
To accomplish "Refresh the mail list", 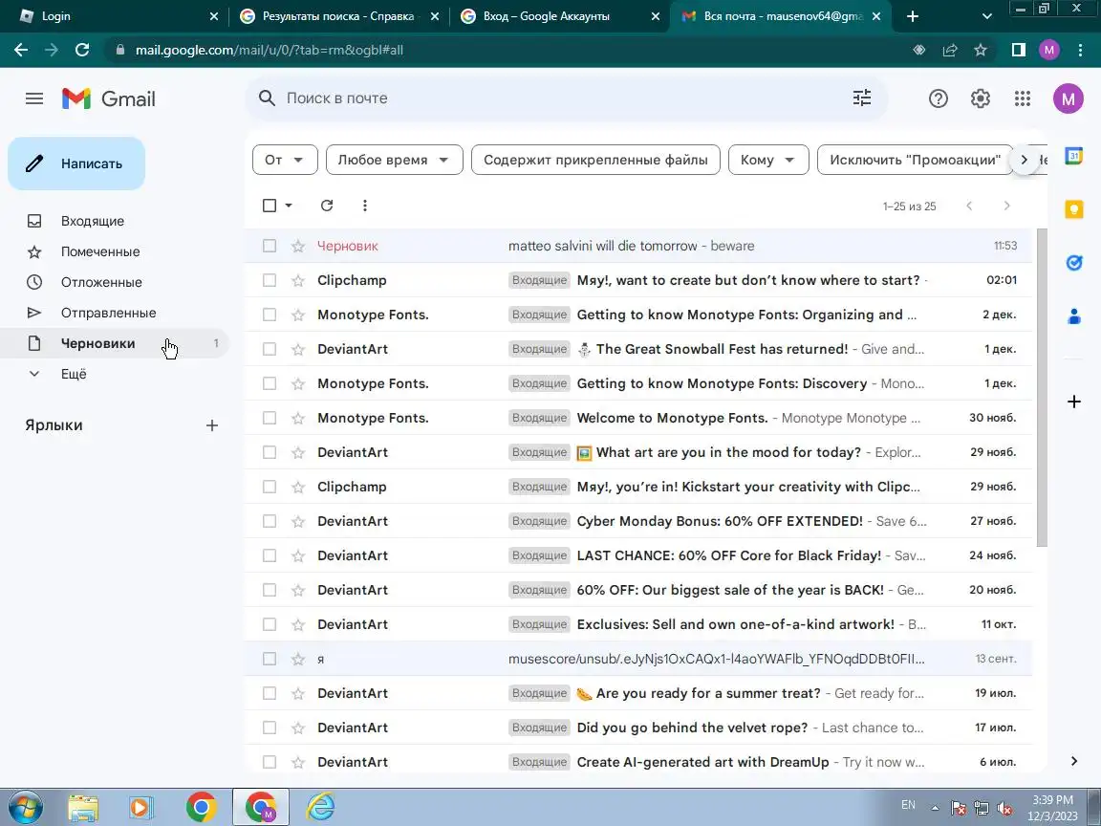I will [x=327, y=206].
